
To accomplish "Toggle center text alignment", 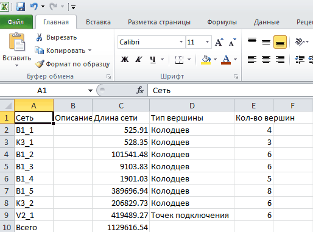I will pos(266,60).
